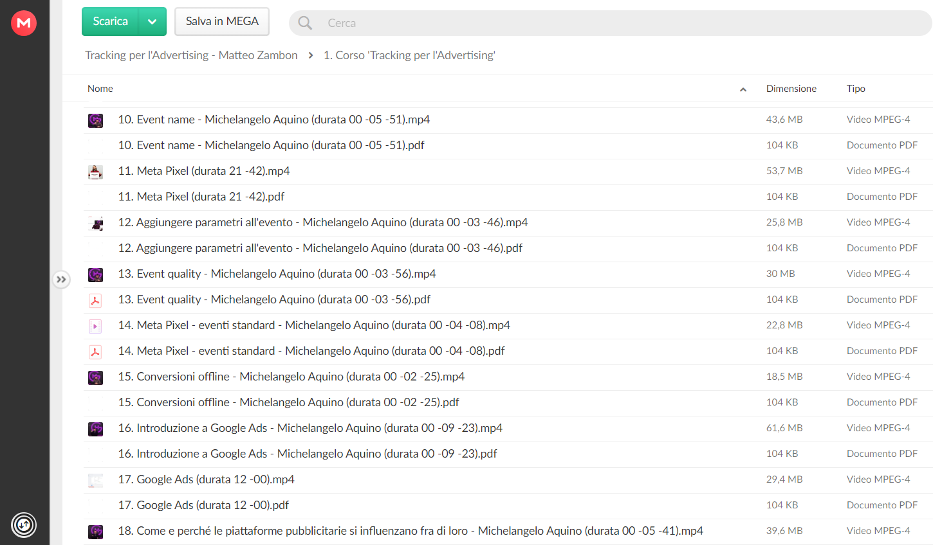The image size is (933, 545).
Task: Sort by Tipo column header
Action: 856,89
